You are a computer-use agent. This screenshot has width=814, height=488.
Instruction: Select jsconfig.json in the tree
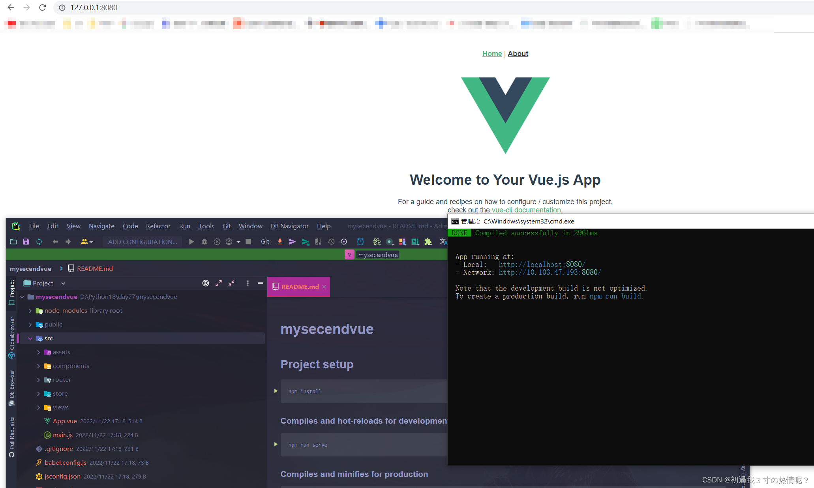pos(62,477)
